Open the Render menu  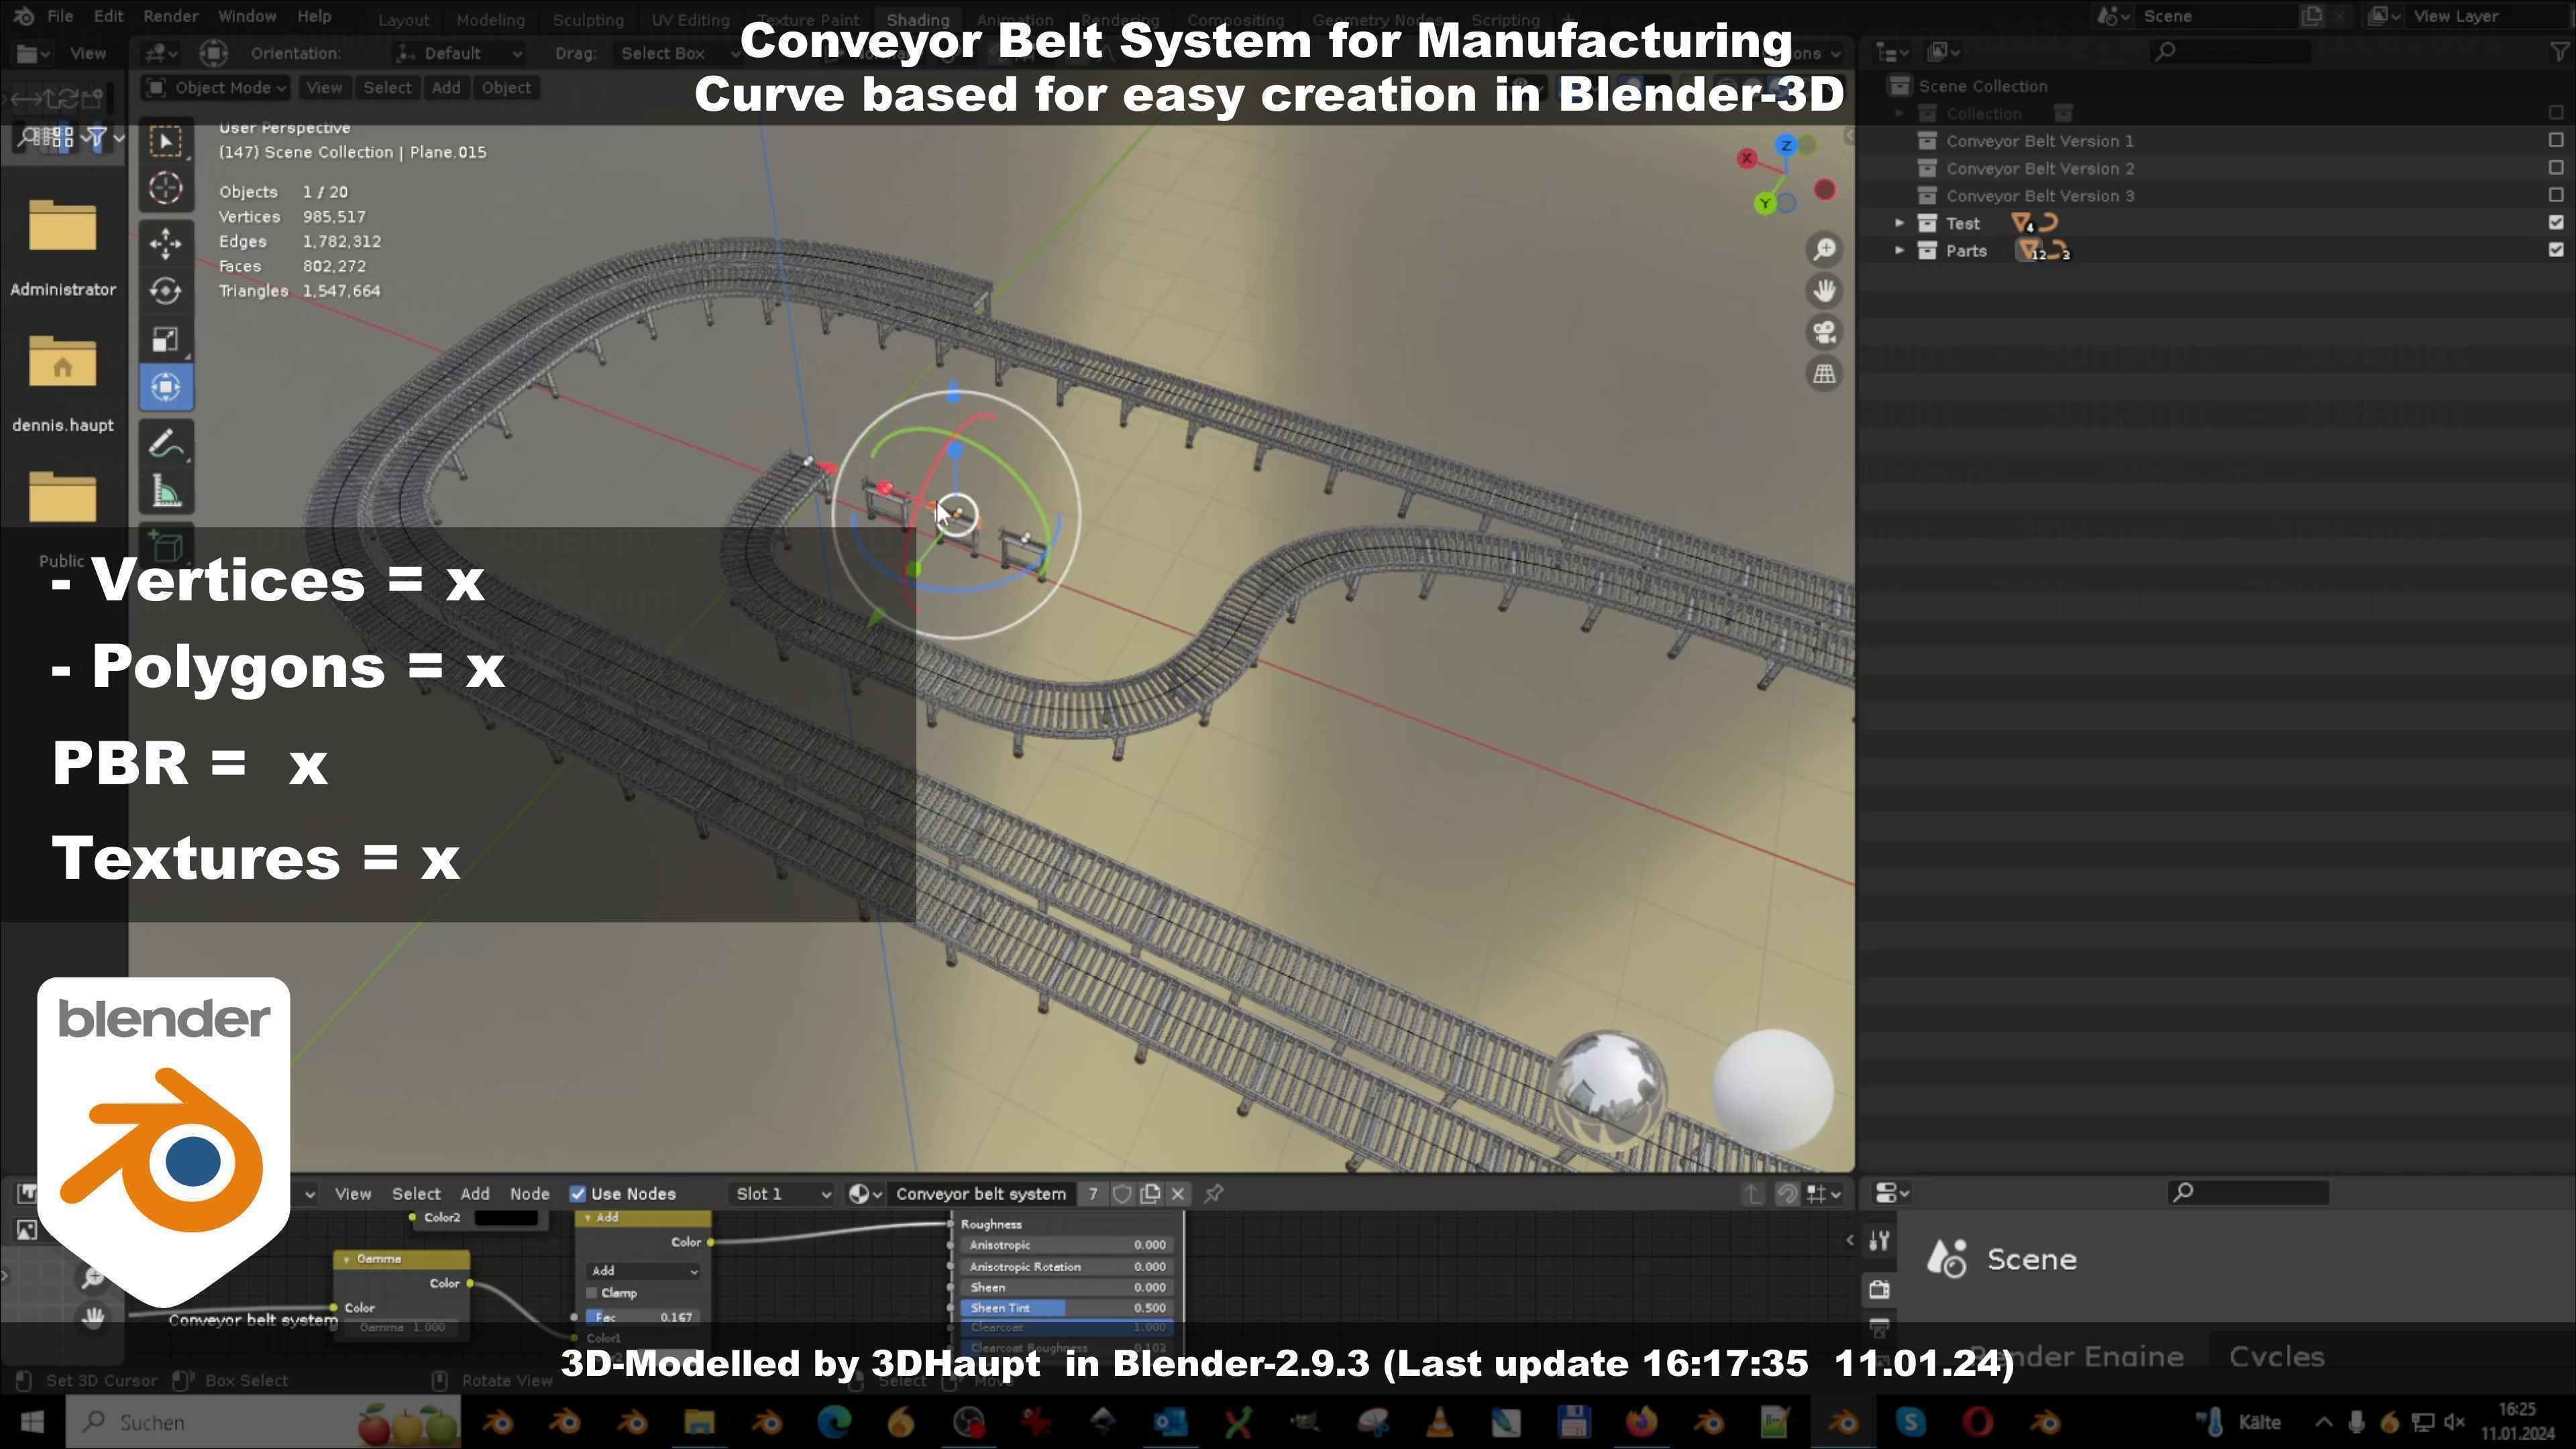pyautogui.click(x=171, y=16)
